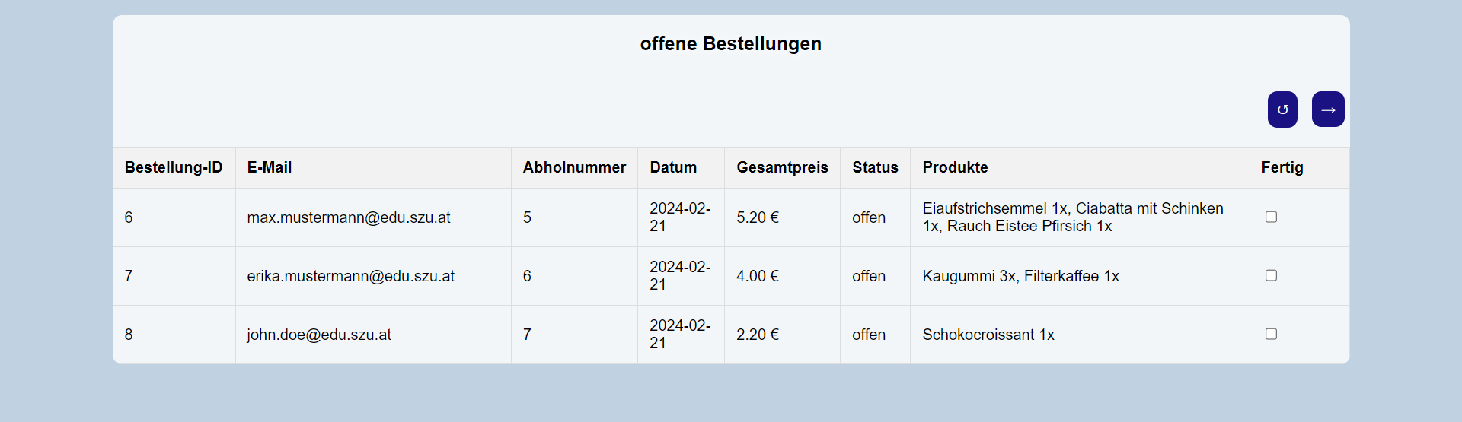1462x422 pixels.
Task: Click the Schokocroissant 1x product cell
Action: tap(1080, 335)
